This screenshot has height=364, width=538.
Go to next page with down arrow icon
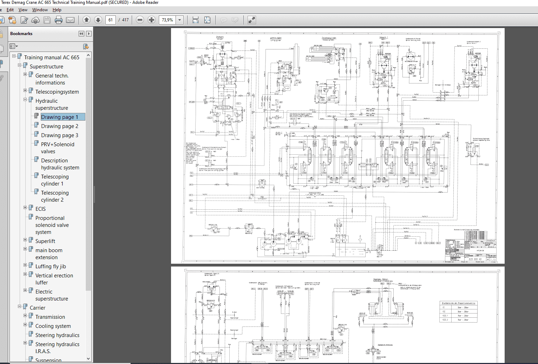98,20
